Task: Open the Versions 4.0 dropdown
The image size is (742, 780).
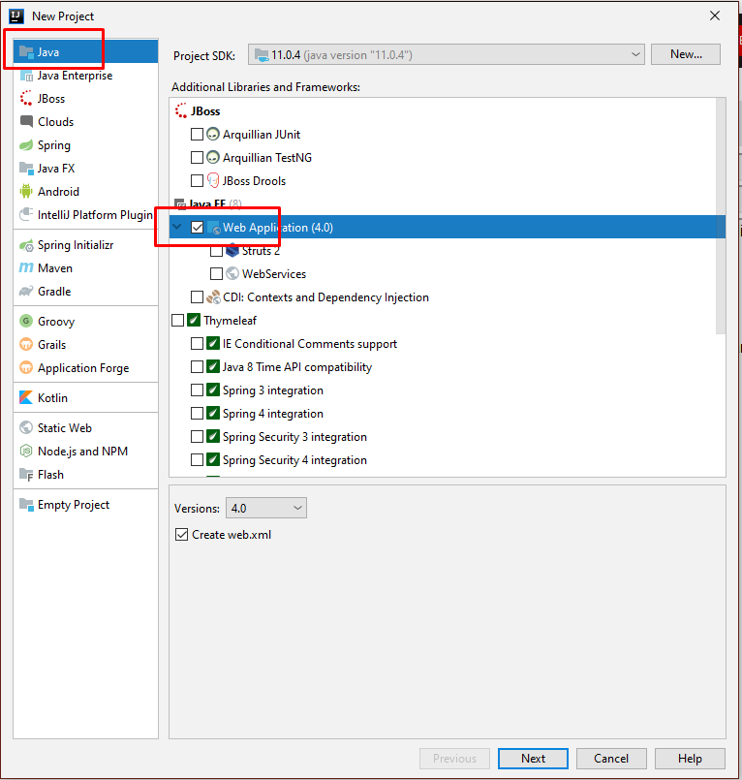Action: (x=266, y=508)
